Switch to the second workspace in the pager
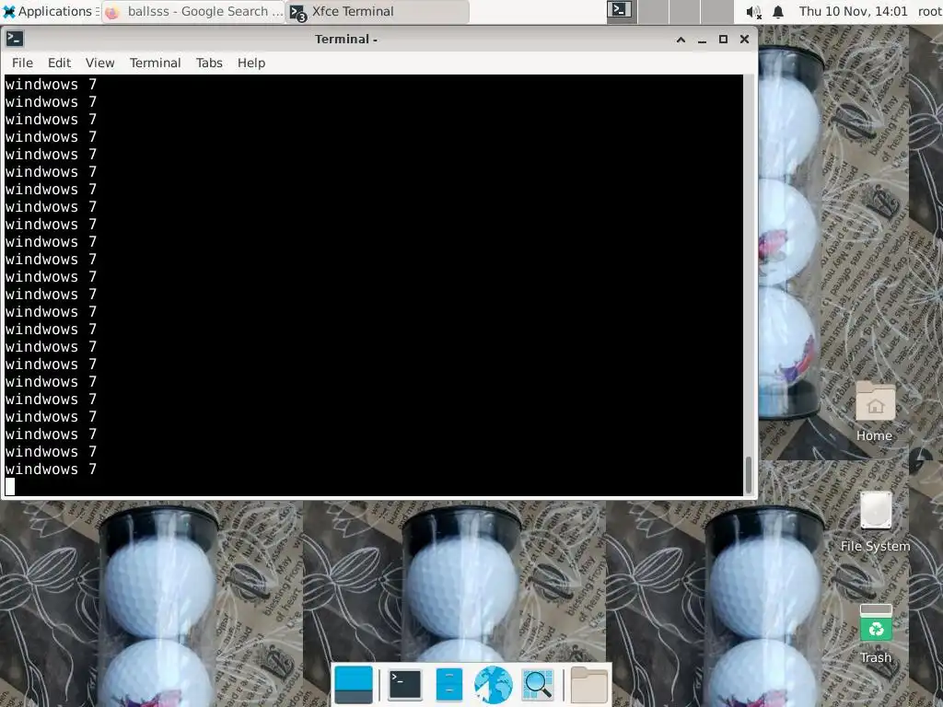 pos(653,11)
